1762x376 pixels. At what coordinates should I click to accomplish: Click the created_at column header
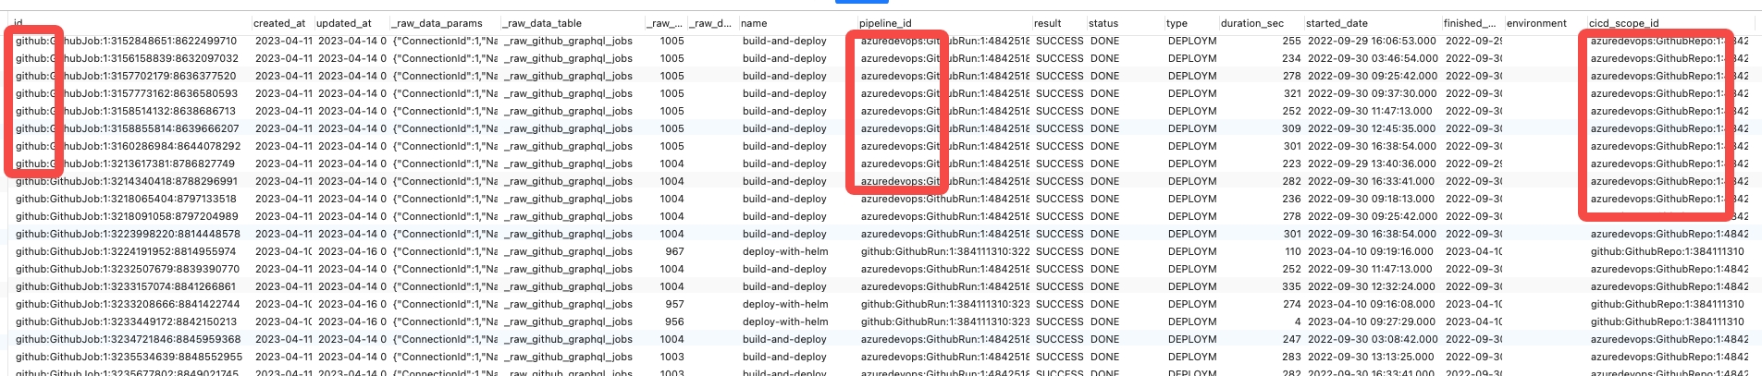click(279, 23)
